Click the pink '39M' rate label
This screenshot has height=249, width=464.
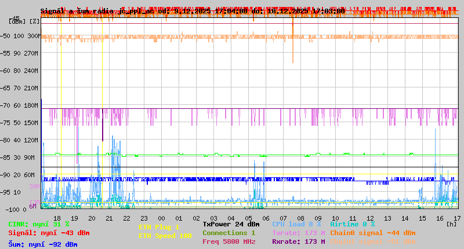pos(34,186)
